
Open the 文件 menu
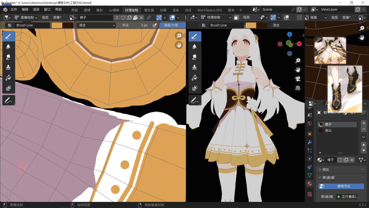(14, 10)
